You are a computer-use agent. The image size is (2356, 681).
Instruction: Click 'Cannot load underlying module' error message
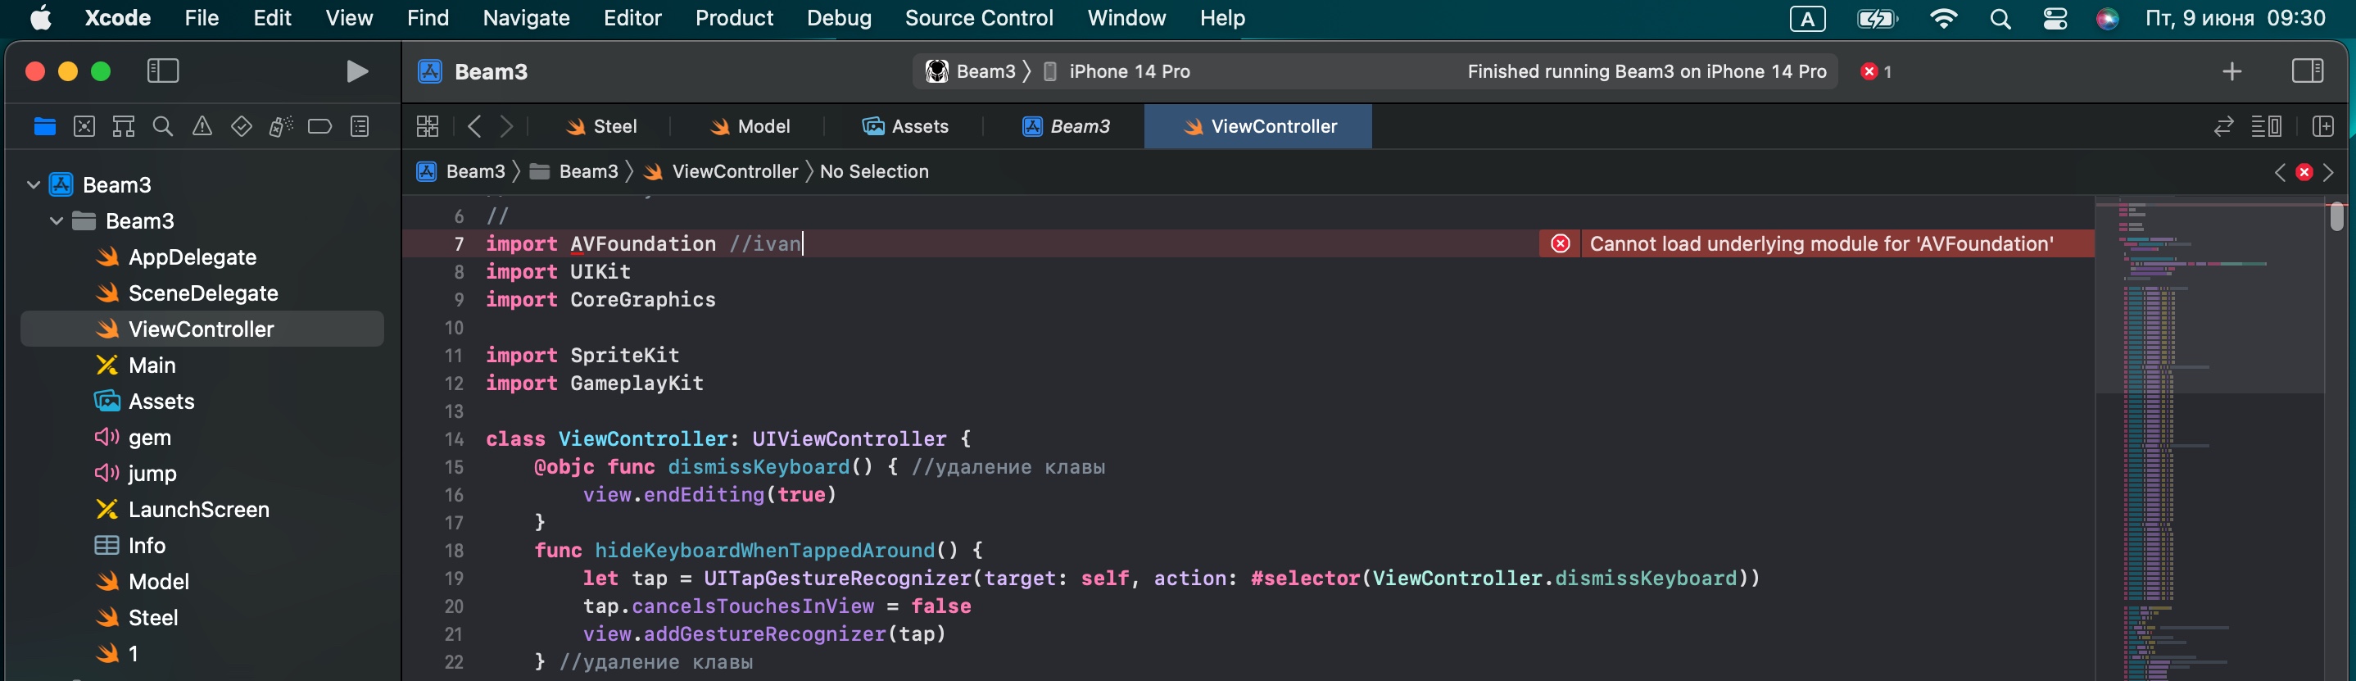[x=1821, y=243]
